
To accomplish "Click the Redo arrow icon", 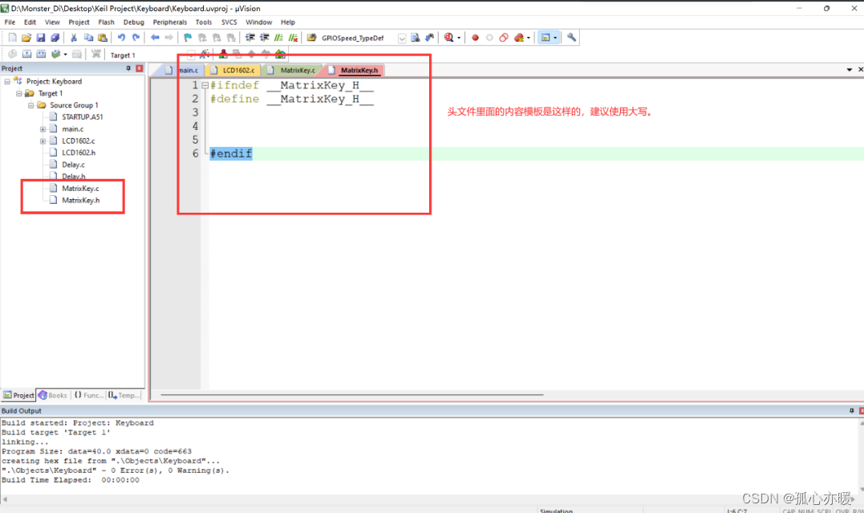I will pyautogui.click(x=136, y=38).
